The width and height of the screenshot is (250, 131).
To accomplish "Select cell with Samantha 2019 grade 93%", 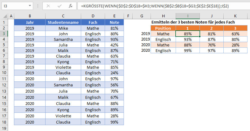I will pyautogui.click(x=114, y=39).
